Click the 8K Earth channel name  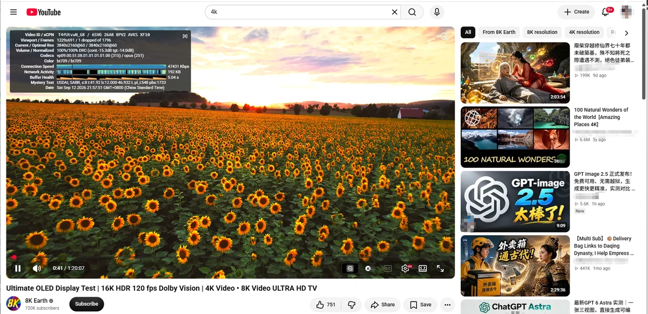click(36, 301)
